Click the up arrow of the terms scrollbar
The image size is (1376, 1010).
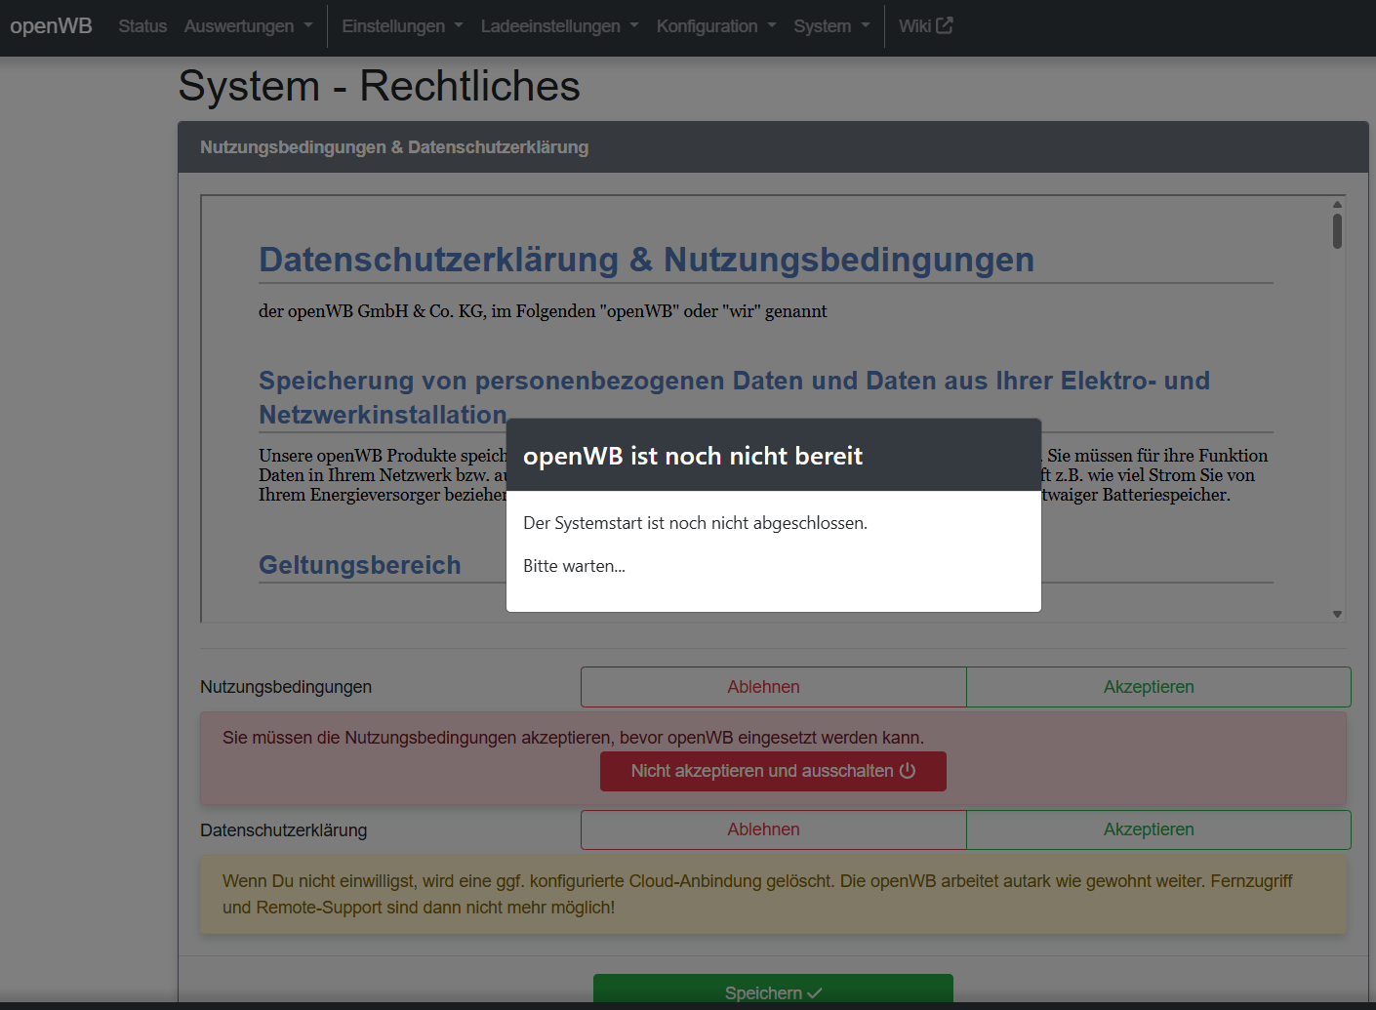coord(1338,204)
